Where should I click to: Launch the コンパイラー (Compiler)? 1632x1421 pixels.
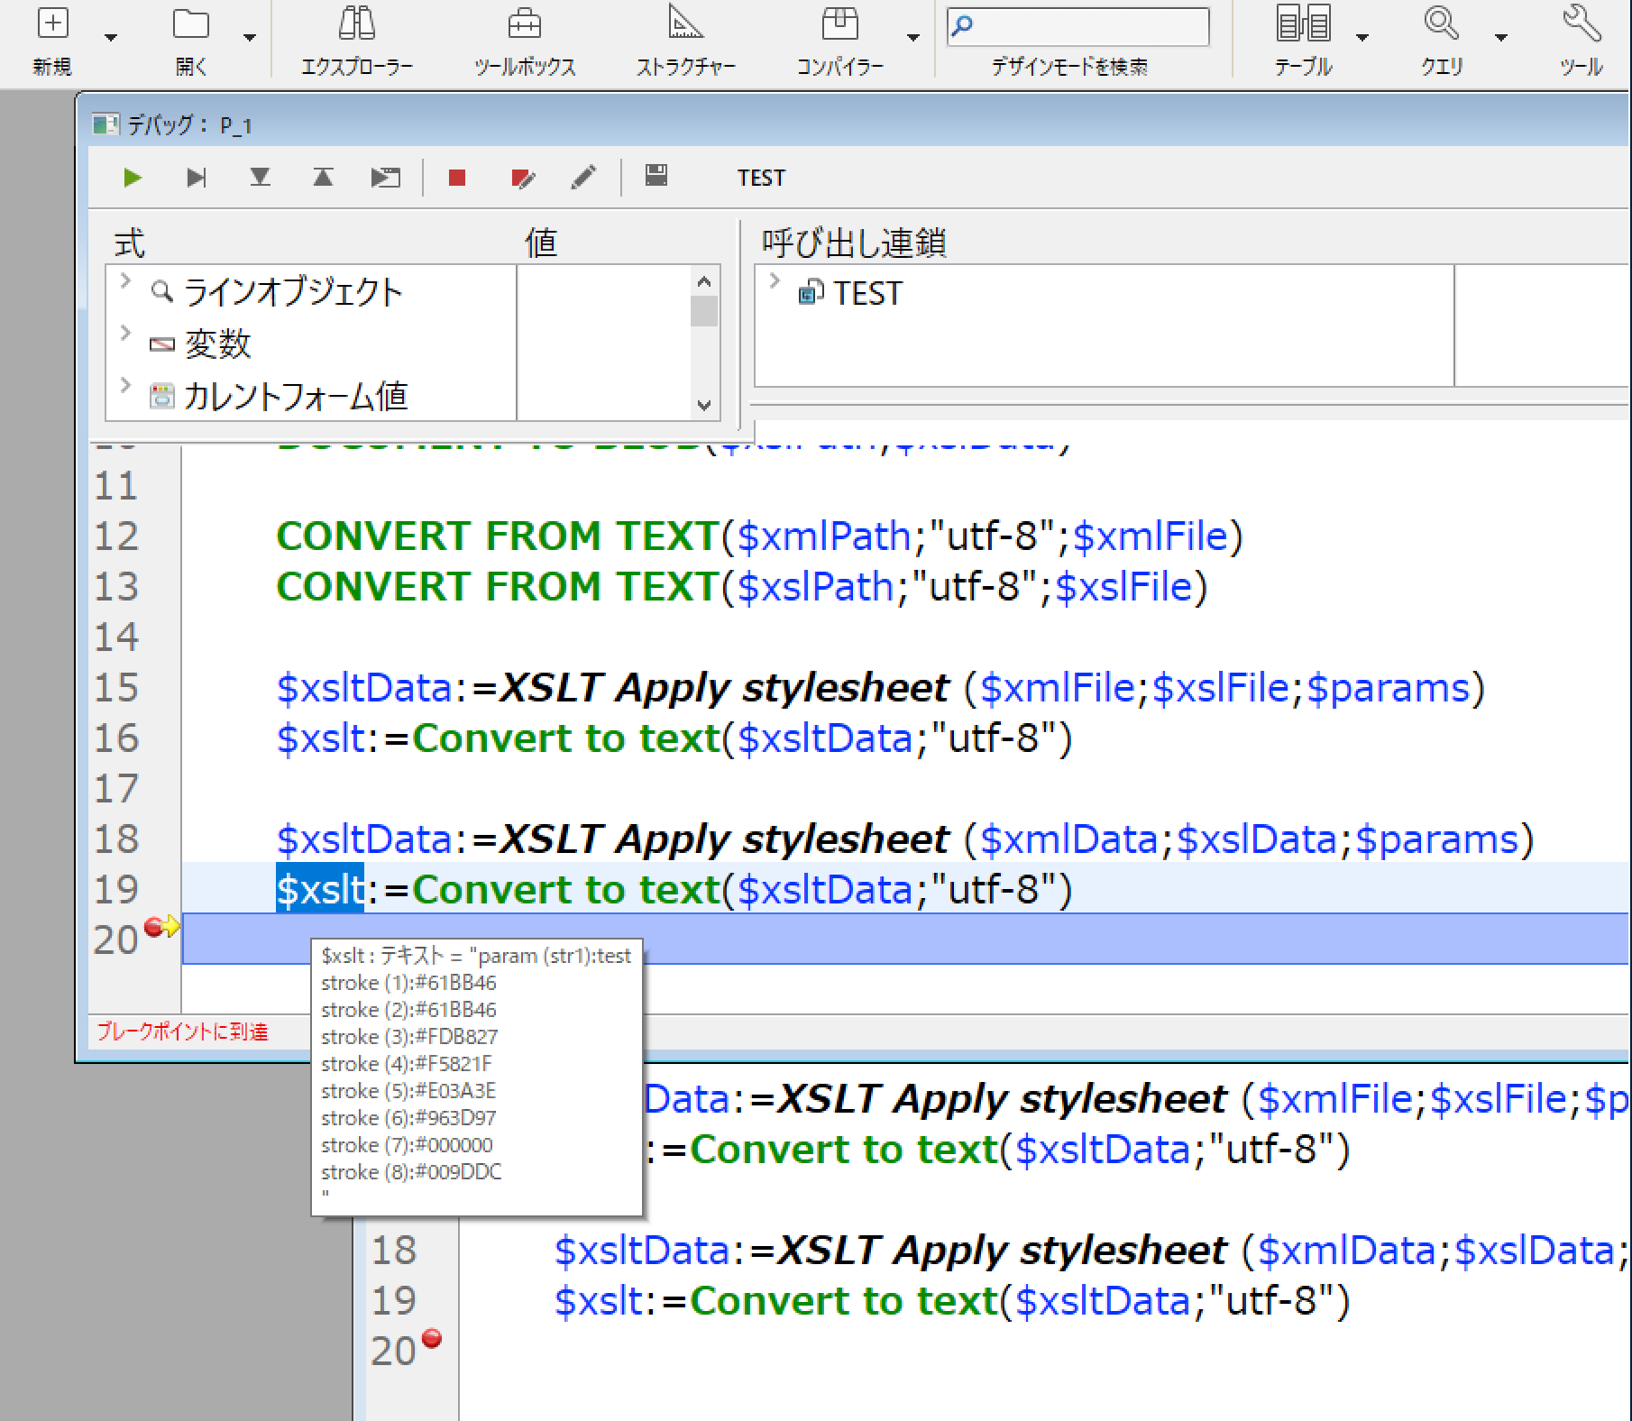(840, 36)
